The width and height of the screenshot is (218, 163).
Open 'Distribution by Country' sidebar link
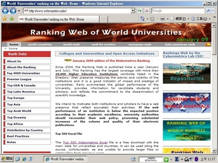(x=27, y=130)
